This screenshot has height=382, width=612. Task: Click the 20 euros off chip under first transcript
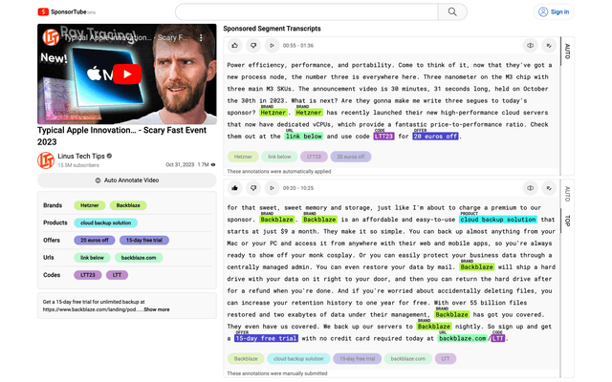tap(351, 157)
